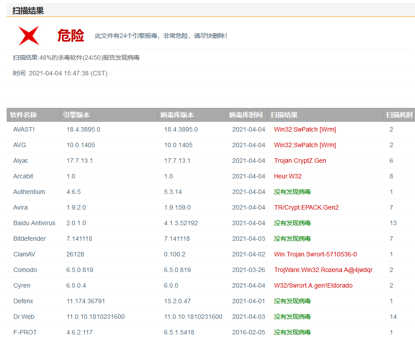The image size is (415, 338).
Task: Click the 48% scan result summary line
Action: point(76,58)
